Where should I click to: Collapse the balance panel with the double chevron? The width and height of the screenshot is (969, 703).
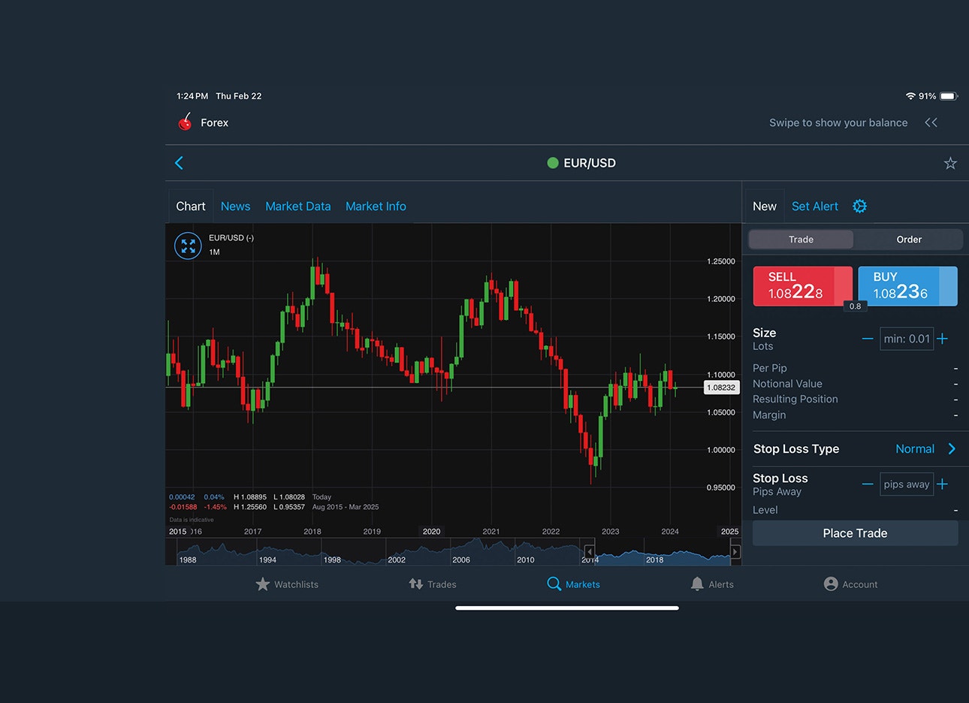tap(931, 122)
